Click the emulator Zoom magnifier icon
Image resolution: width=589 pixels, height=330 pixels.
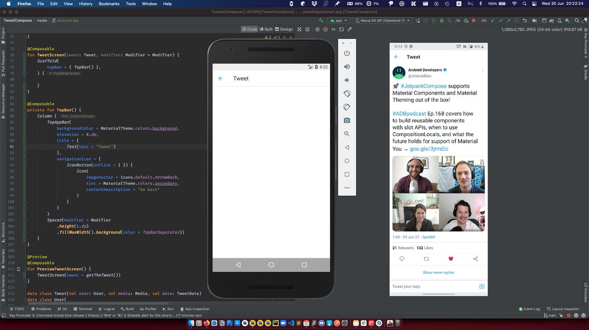347,134
